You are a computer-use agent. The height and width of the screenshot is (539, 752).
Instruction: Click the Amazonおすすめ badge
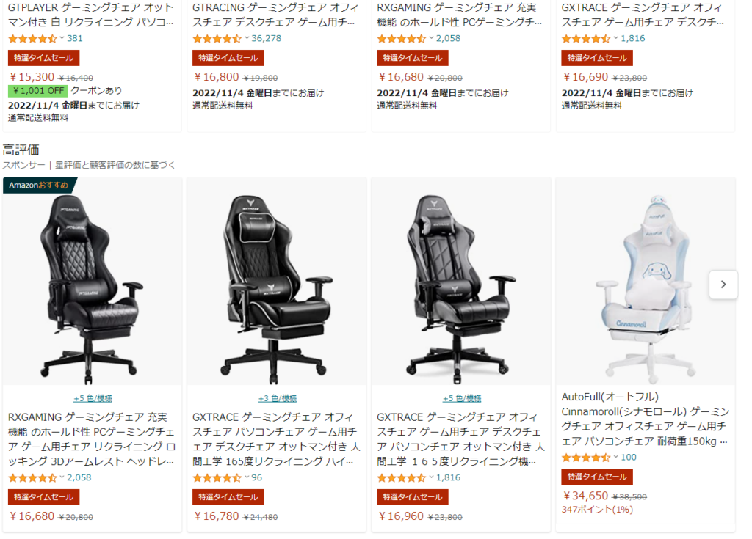(39, 186)
